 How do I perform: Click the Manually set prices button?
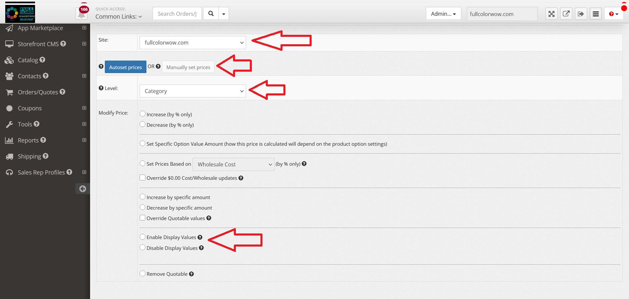[188, 67]
